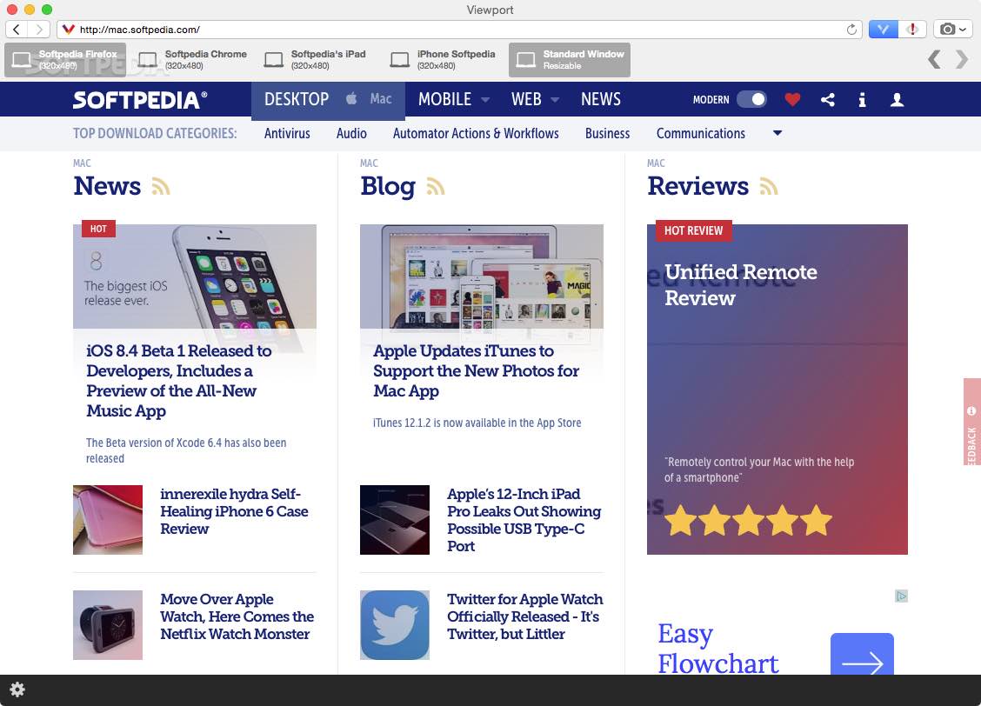Open the Apple Updates iTunes article
981x706 pixels.
point(476,370)
